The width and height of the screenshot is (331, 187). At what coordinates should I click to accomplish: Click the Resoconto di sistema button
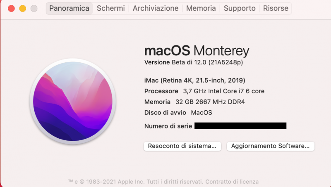(182, 146)
